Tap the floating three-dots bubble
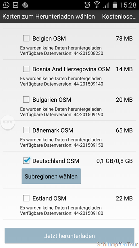Screen dimensions: 139x248 8,122
